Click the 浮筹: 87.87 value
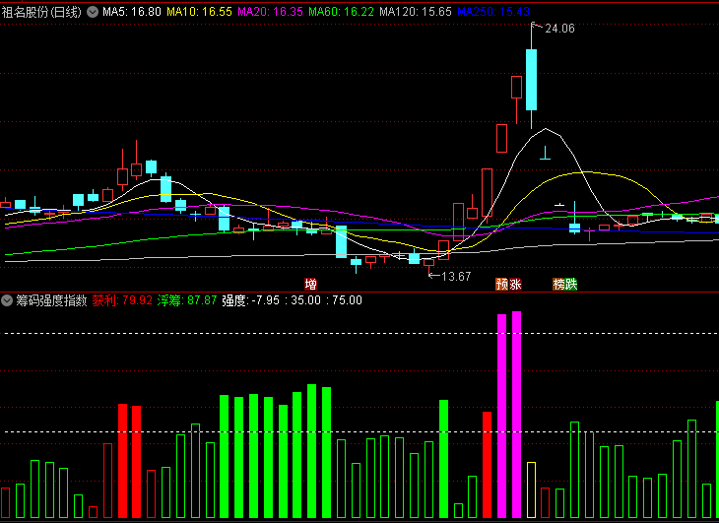 tap(186, 300)
